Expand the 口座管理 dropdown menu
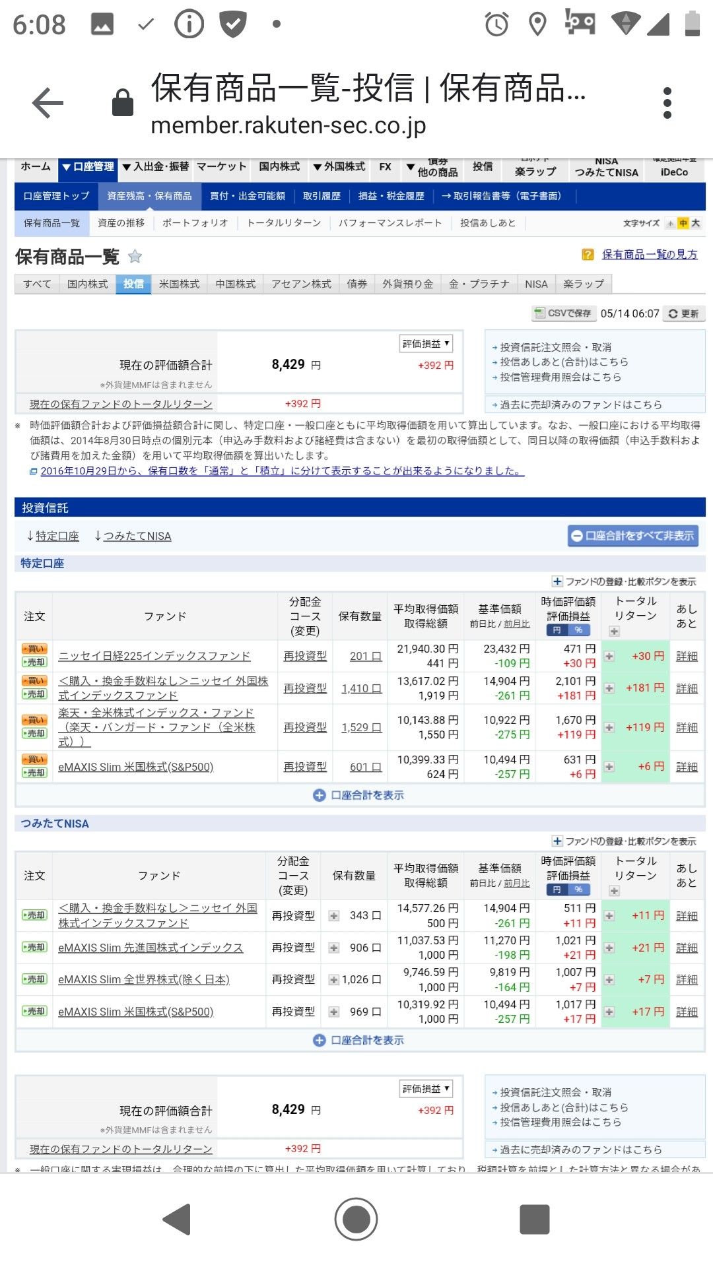713x1267 pixels. pos(88,167)
